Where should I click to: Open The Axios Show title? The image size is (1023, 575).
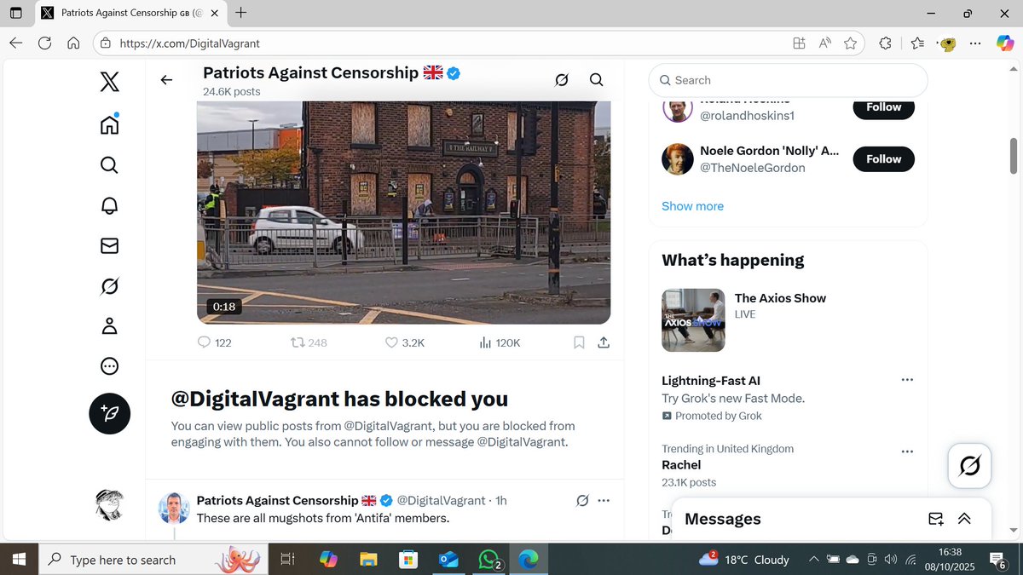[x=780, y=298]
